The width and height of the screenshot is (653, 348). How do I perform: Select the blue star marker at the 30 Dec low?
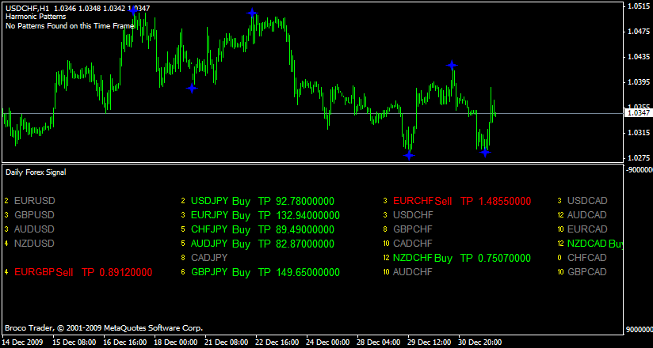(x=485, y=151)
